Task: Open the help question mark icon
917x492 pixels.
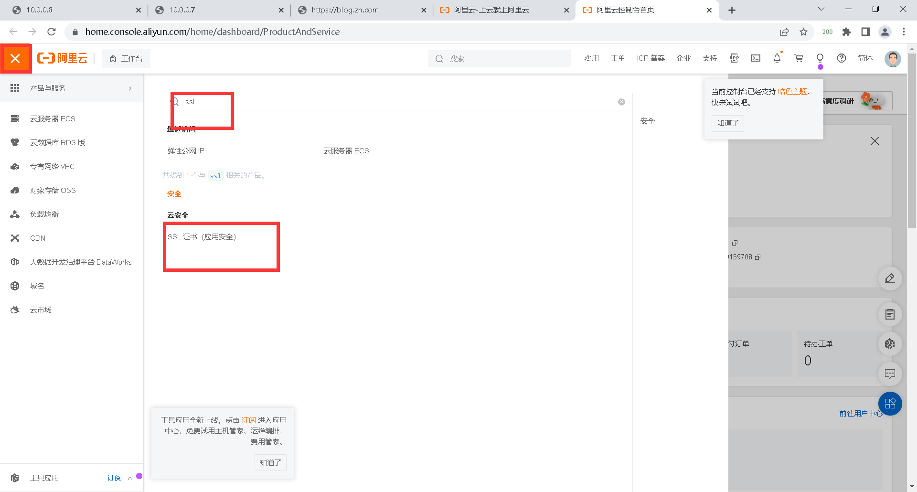Action: pyautogui.click(x=842, y=58)
